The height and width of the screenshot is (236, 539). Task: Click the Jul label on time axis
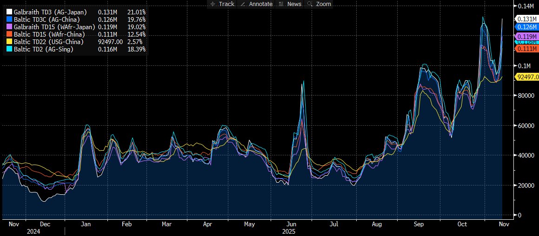click(334, 224)
